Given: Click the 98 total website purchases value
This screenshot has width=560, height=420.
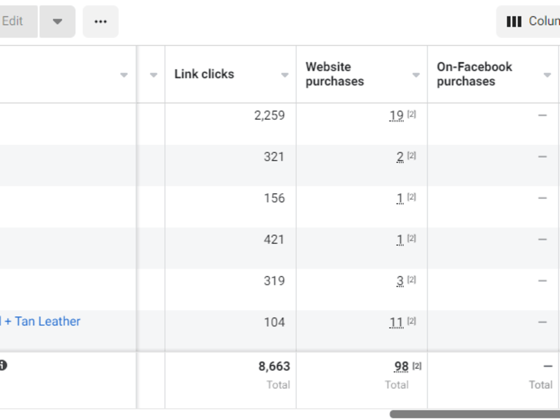Looking at the screenshot, I should tap(401, 366).
